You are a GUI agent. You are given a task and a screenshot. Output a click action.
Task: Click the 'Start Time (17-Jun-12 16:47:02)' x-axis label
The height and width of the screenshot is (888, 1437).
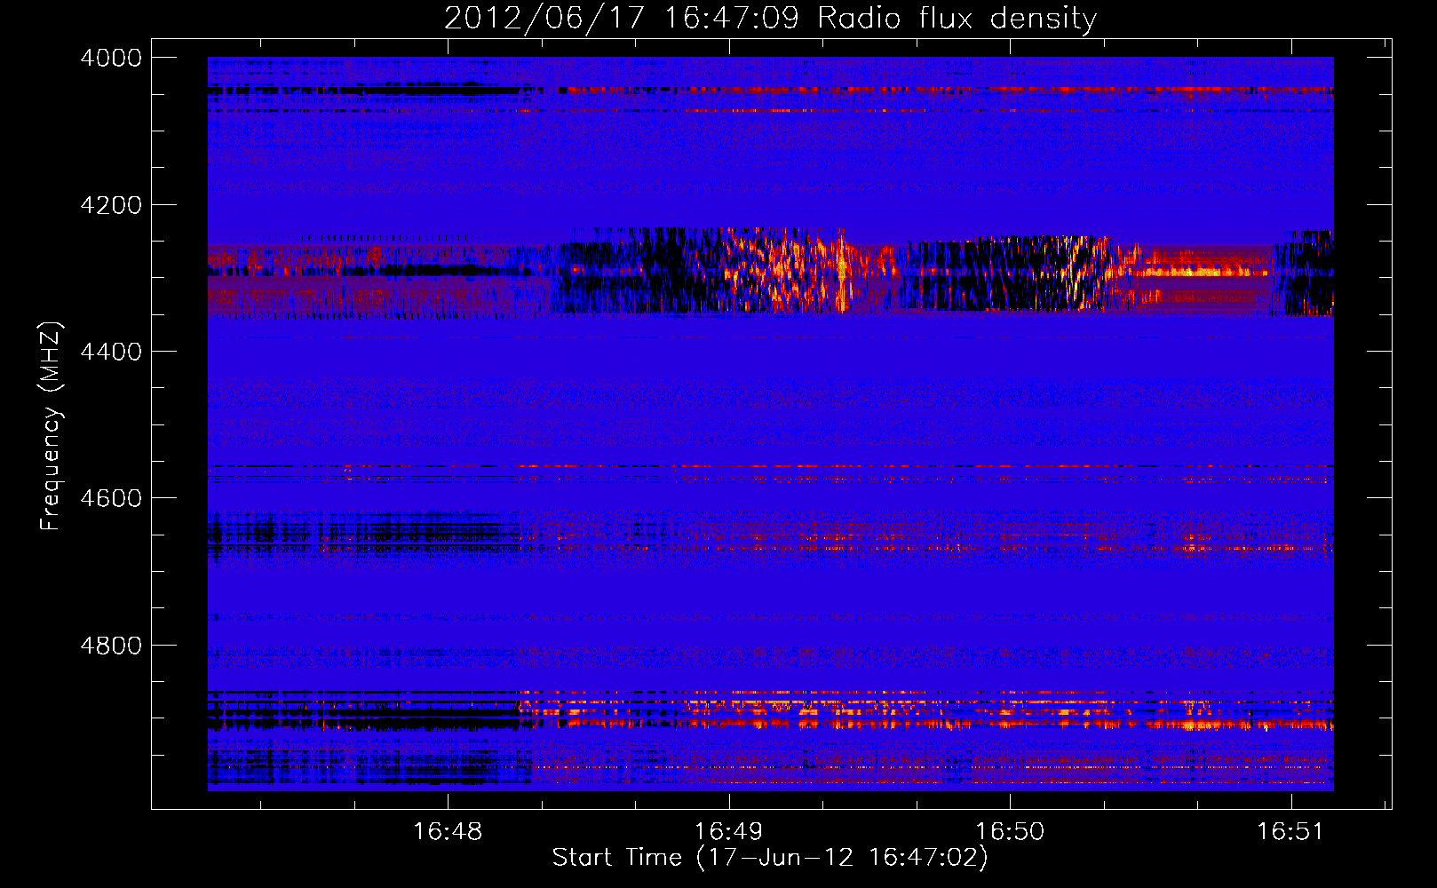[x=770, y=858]
